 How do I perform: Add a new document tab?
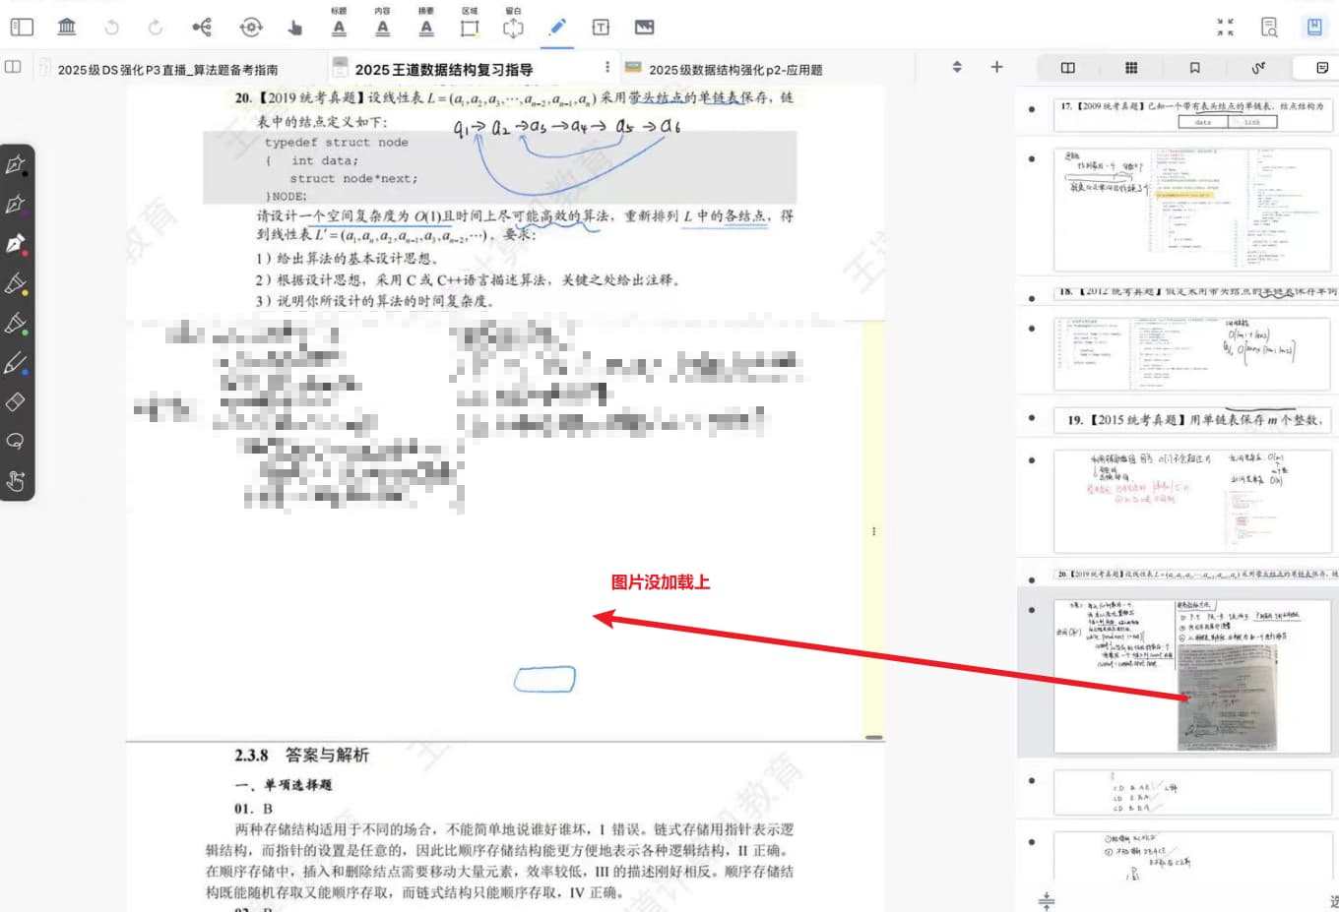(x=996, y=67)
